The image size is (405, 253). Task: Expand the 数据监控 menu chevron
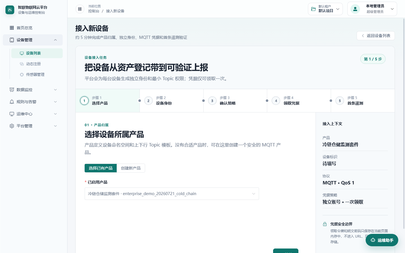[55, 90]
